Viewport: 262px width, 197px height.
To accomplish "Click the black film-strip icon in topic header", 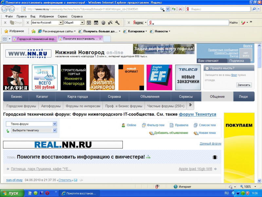I will (215, 157).
